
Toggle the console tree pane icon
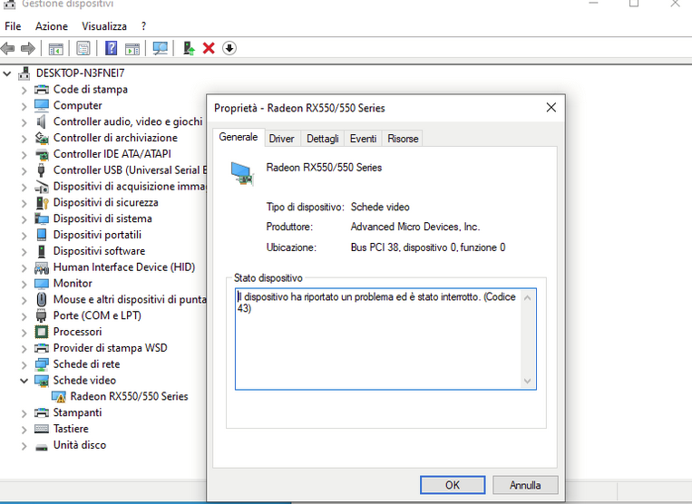(56, 48)
